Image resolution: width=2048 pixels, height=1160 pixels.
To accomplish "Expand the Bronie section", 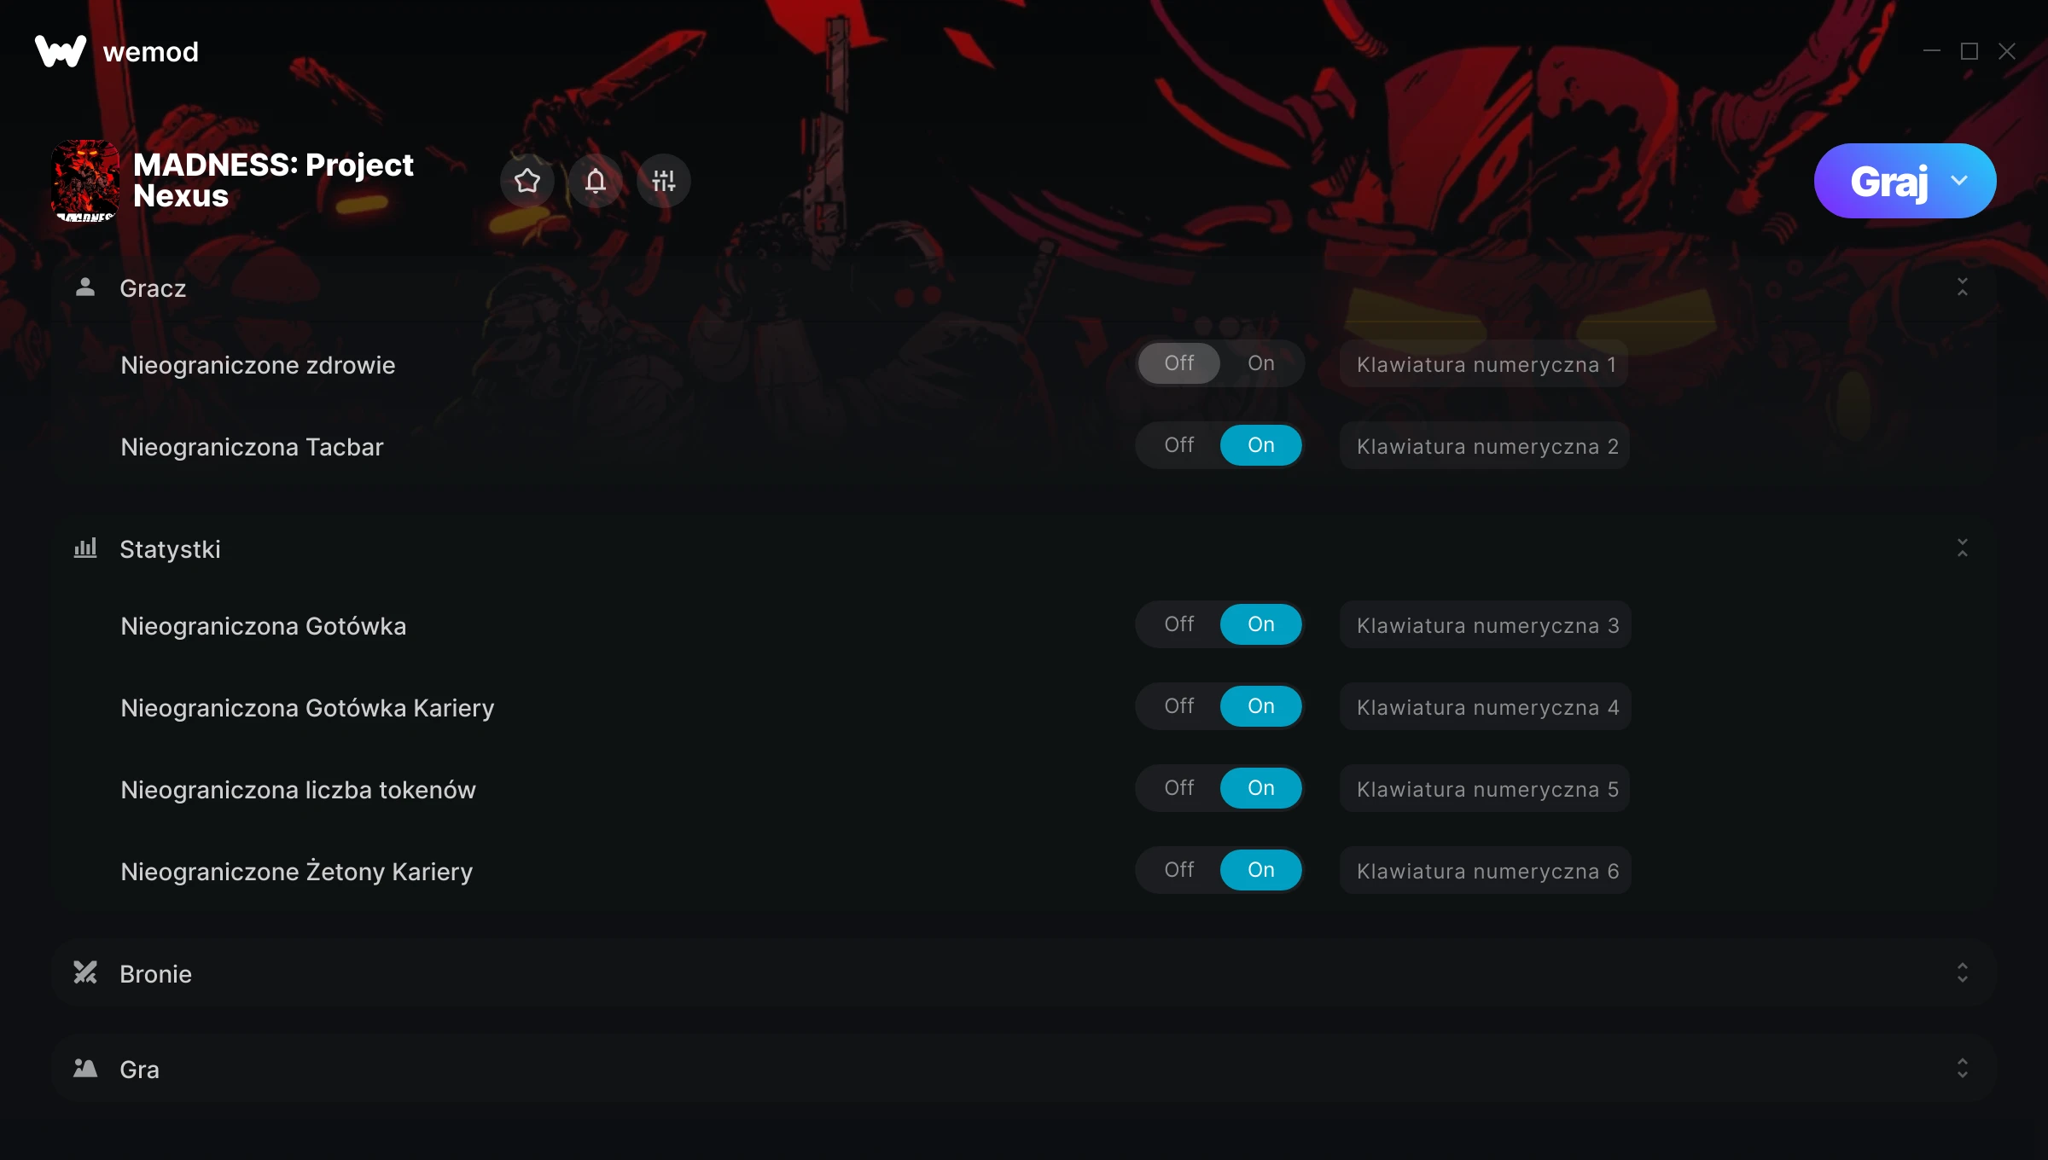I will [x=1963, y=973].
